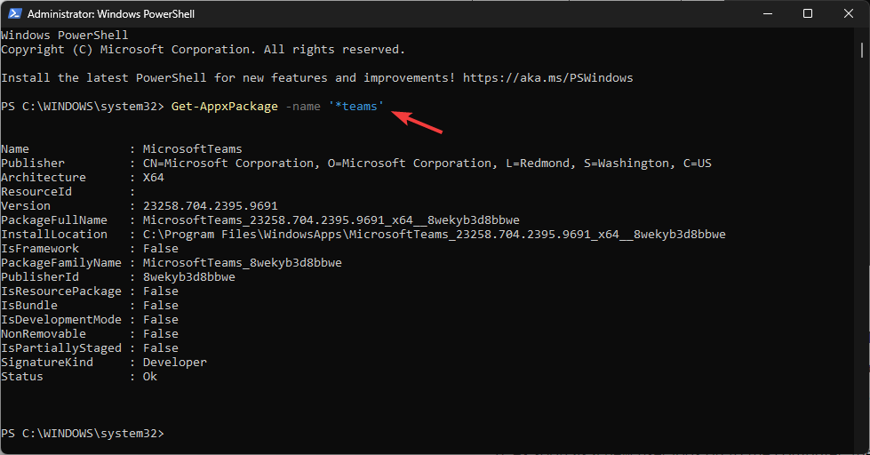Click the Status value Ok
The height and width of the screenshot is (455, 870).
[x=150, y=377]
